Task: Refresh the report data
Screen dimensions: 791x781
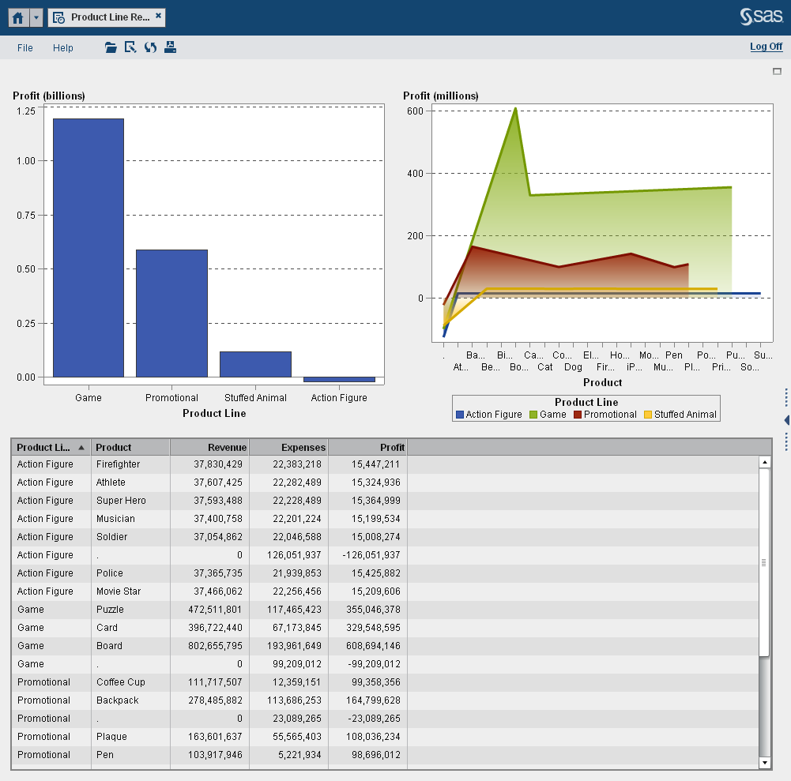Action: click(x=150, y=47)
